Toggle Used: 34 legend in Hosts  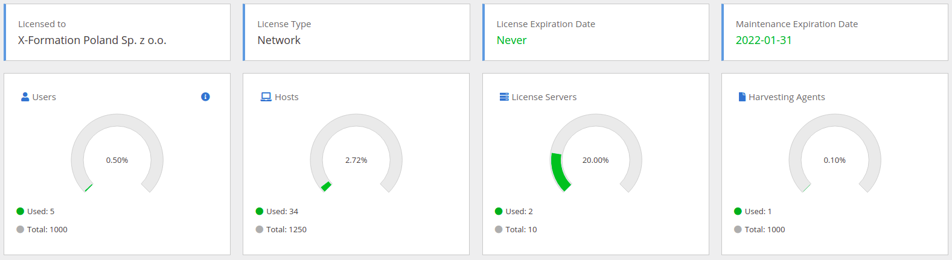pyautogui.click(x=277, y=211)
